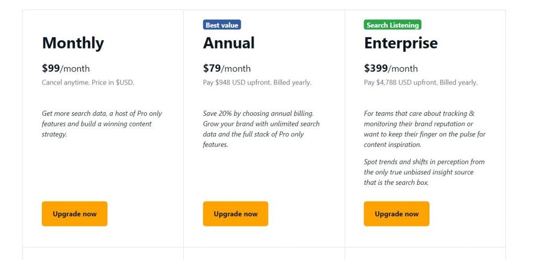
Task: Click the $79/month price
Action: point(227,68)
